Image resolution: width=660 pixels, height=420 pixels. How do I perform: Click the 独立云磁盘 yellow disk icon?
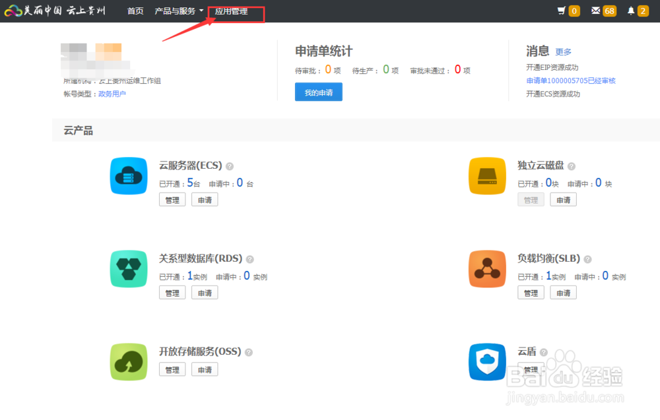tap(487, 176)
